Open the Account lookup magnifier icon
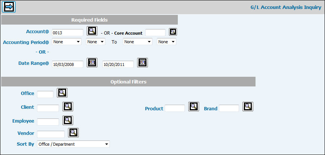Image resolution: width=325 pixels, height=155 pixels. coord(92,31)
